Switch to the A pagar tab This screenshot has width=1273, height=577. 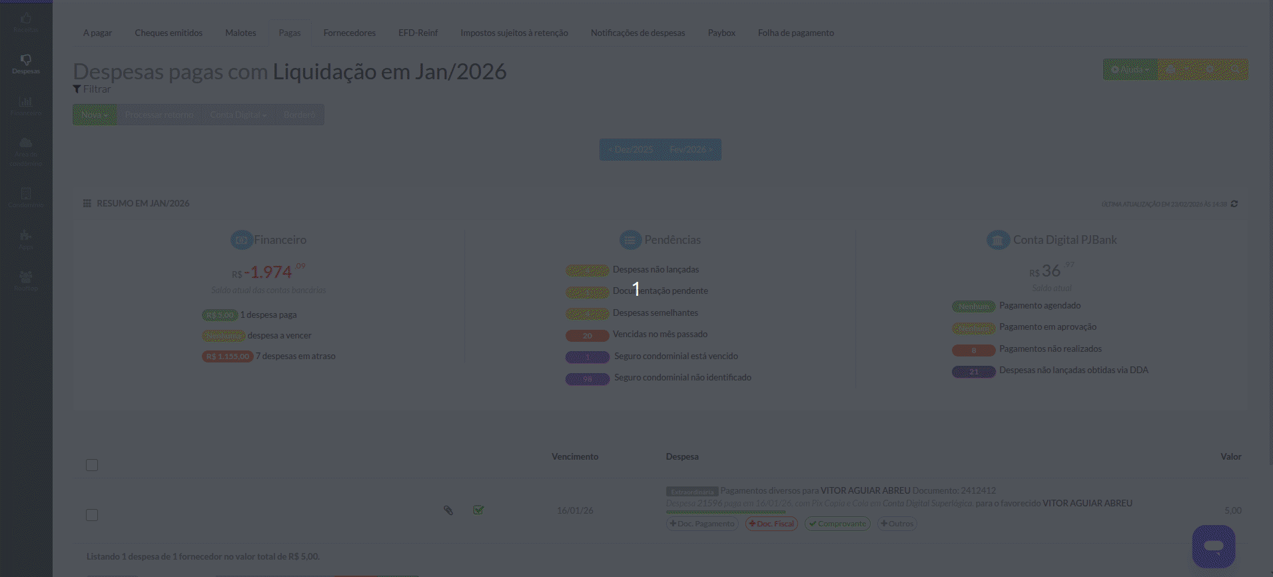coord(97,33)
